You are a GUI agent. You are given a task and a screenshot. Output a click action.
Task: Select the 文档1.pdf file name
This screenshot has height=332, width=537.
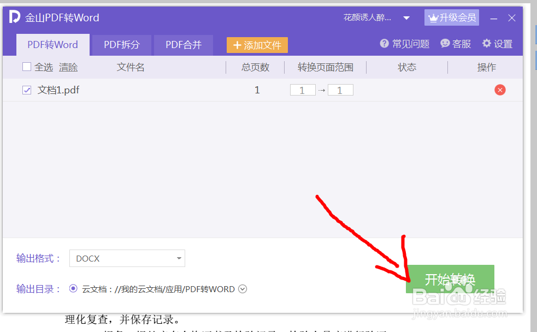click(58, 90)
